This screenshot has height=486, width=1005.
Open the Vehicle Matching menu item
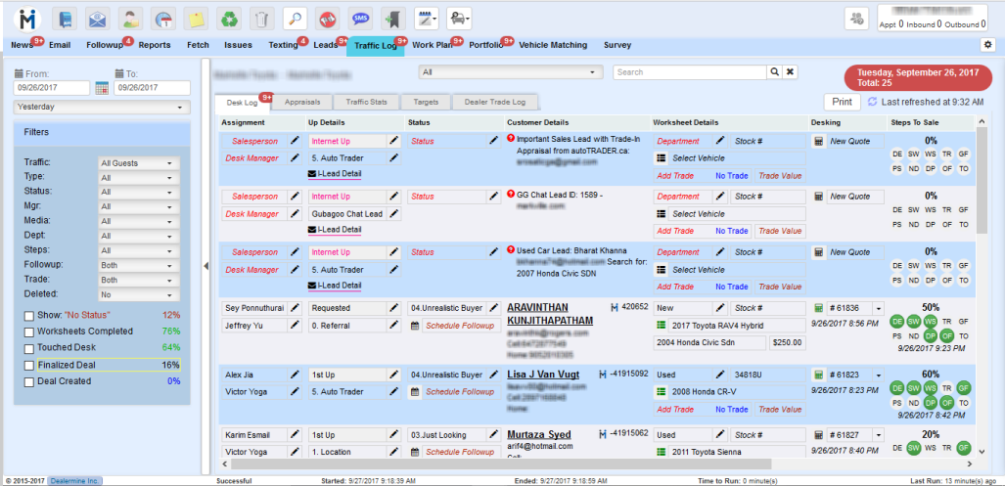[x=553, y=45]
